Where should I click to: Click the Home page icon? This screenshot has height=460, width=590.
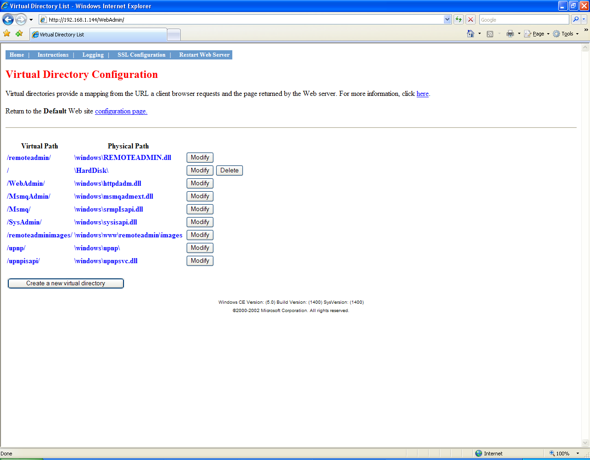(x=471, y=34)
